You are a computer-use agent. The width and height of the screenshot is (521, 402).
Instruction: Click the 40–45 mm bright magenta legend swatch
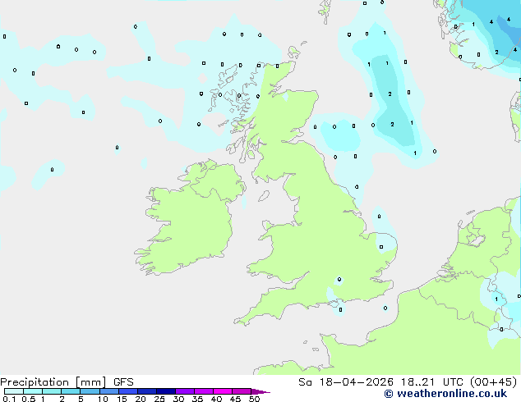coord(223,391)
